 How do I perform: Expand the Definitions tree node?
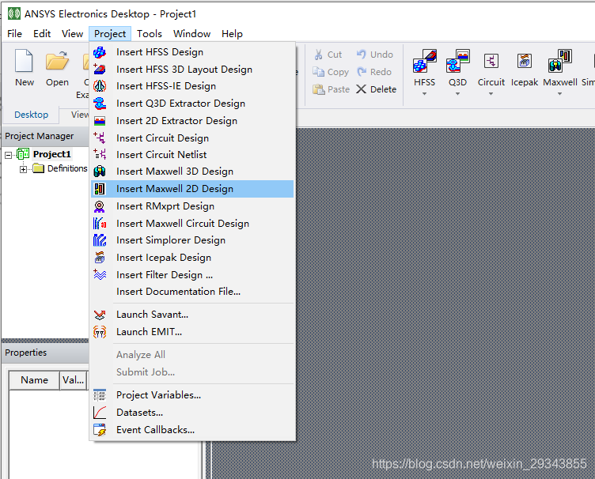[24, 169]
